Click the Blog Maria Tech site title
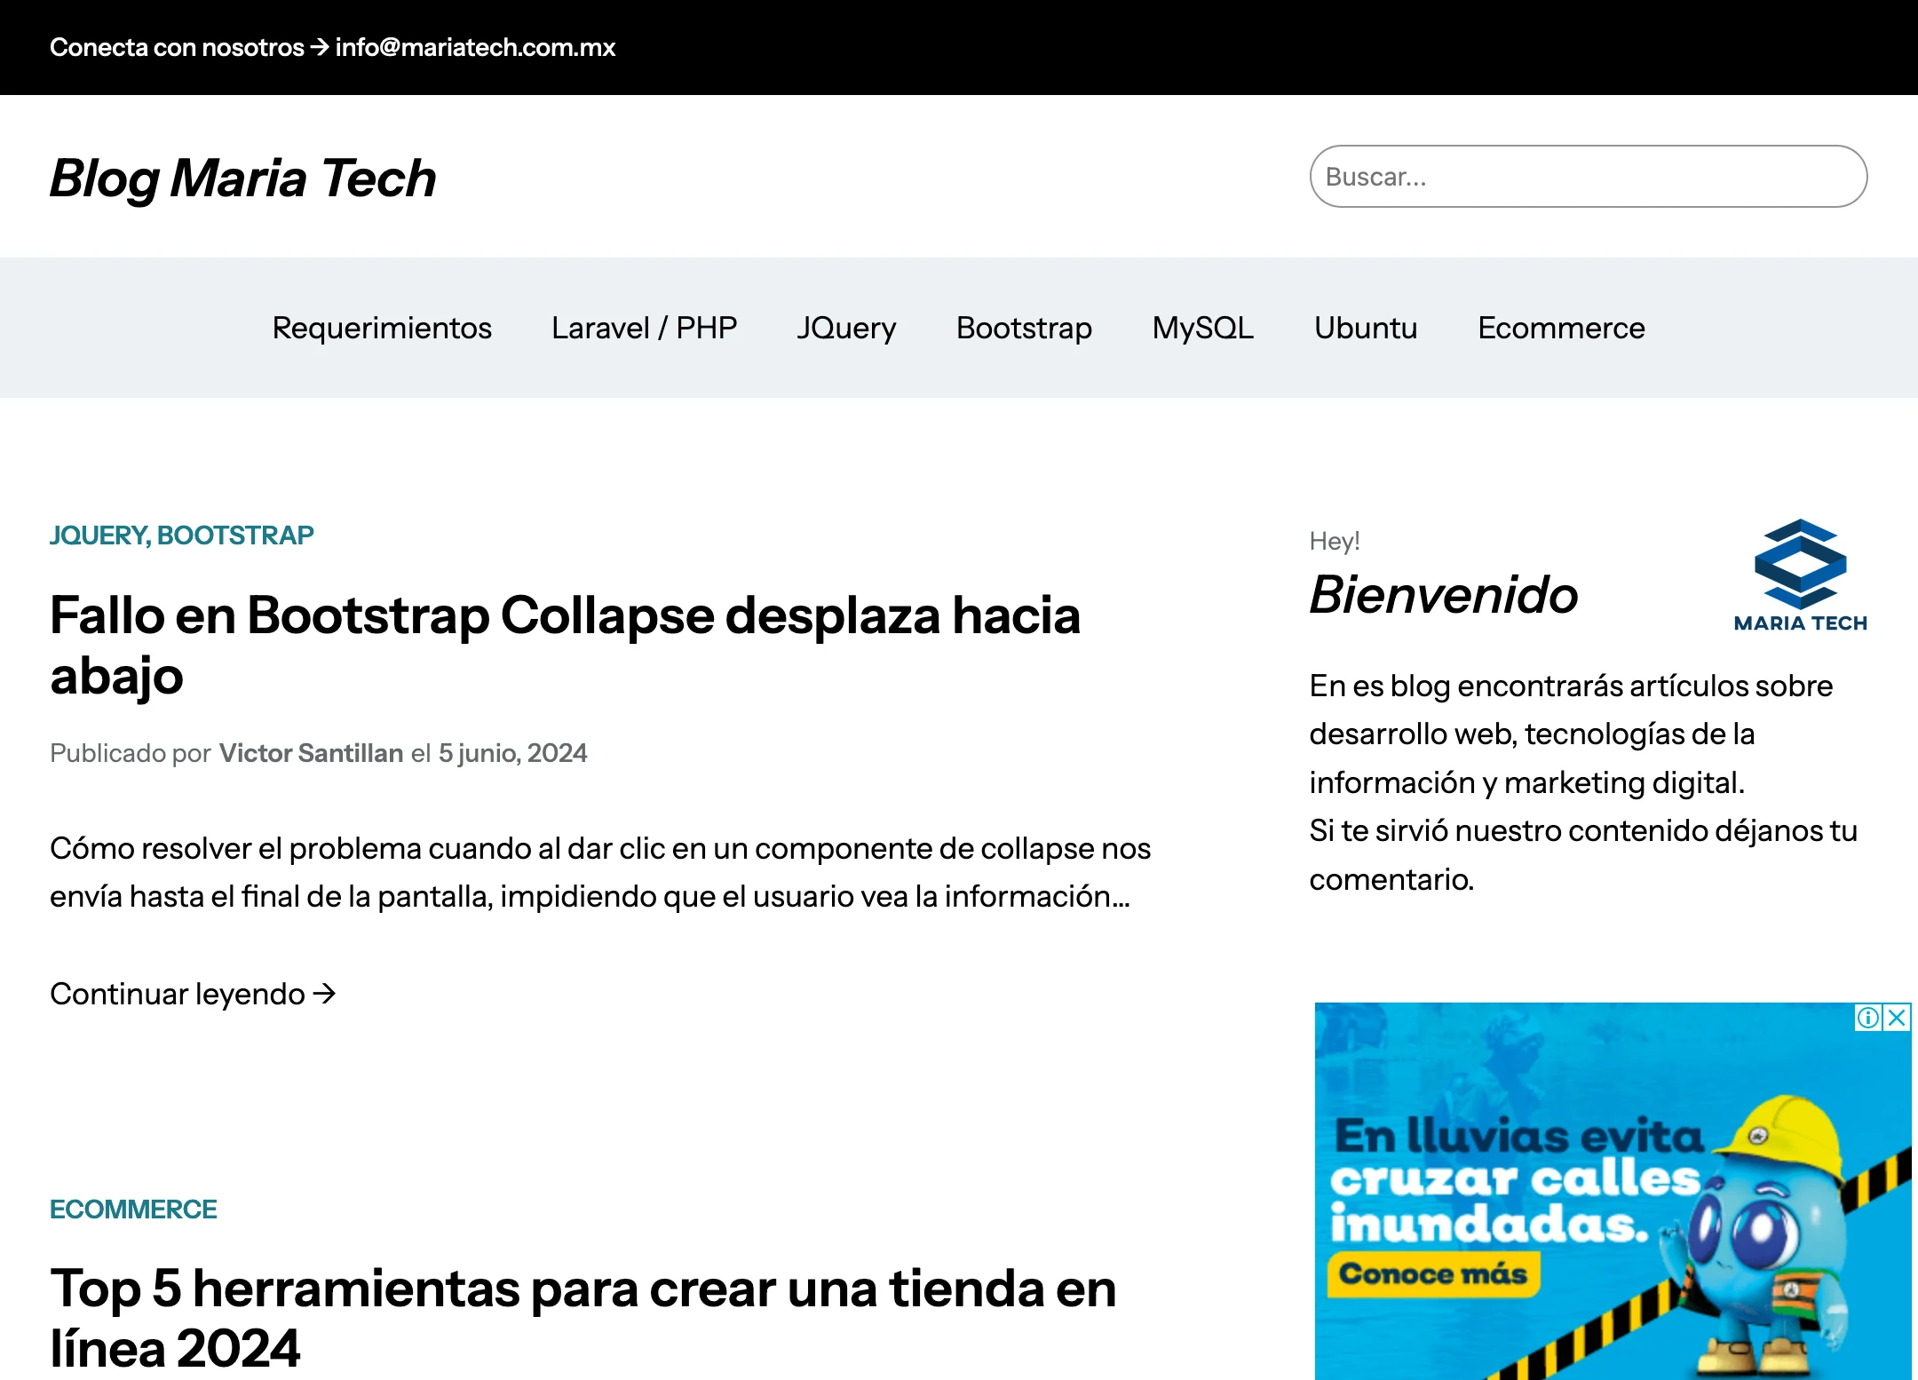This screenshot has height=1380, width=1918. tap(242, 178)
